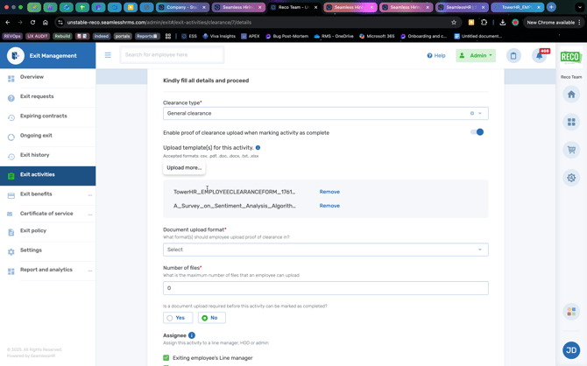
Task: Toggle proof of clearance upload switch
Action: (477, 132)
